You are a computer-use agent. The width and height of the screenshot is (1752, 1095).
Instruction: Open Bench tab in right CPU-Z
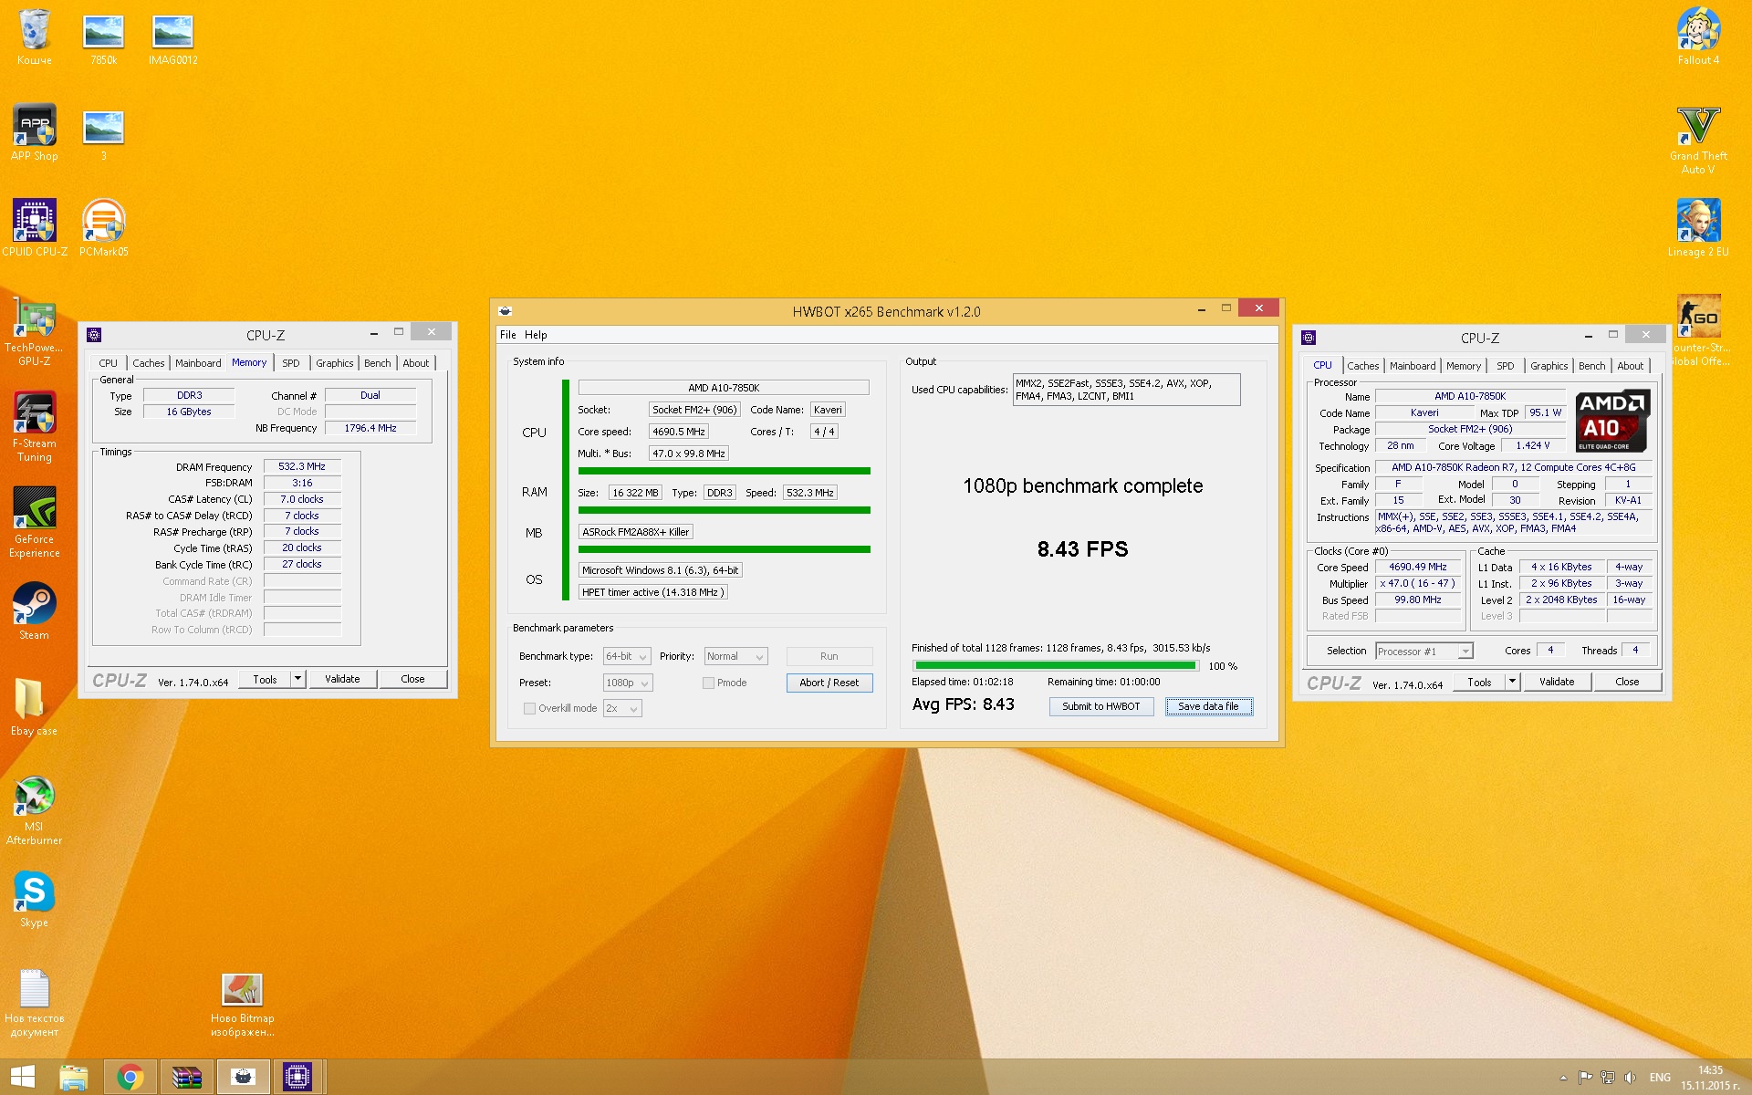point(1591,366)
